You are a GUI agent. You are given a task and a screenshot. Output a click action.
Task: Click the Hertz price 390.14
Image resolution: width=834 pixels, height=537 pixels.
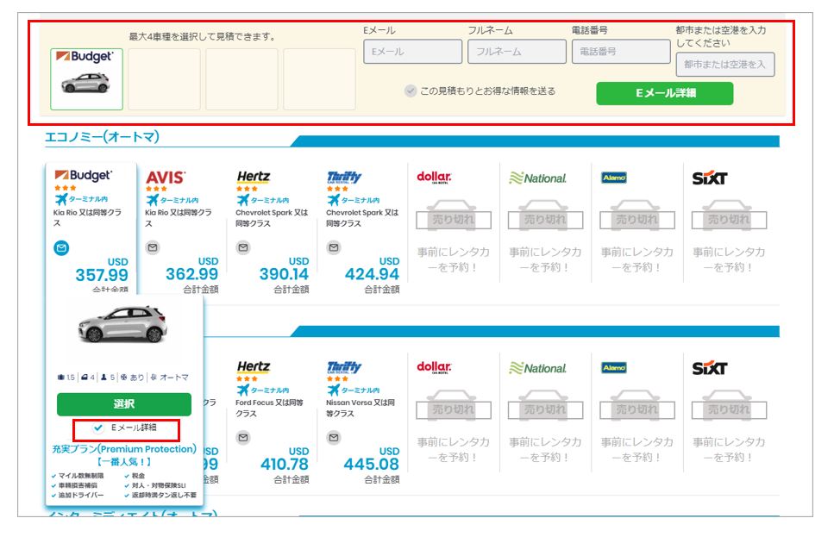(284, 274)
